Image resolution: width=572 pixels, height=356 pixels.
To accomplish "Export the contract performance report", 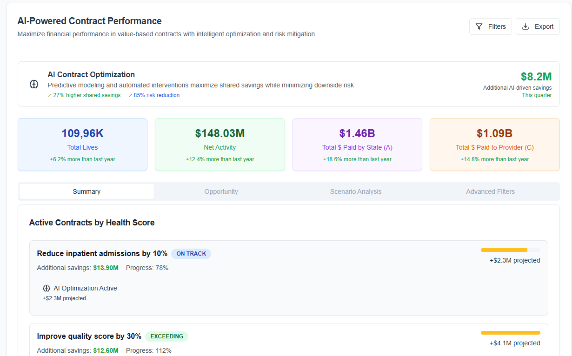I will click(x=538, y=26).
